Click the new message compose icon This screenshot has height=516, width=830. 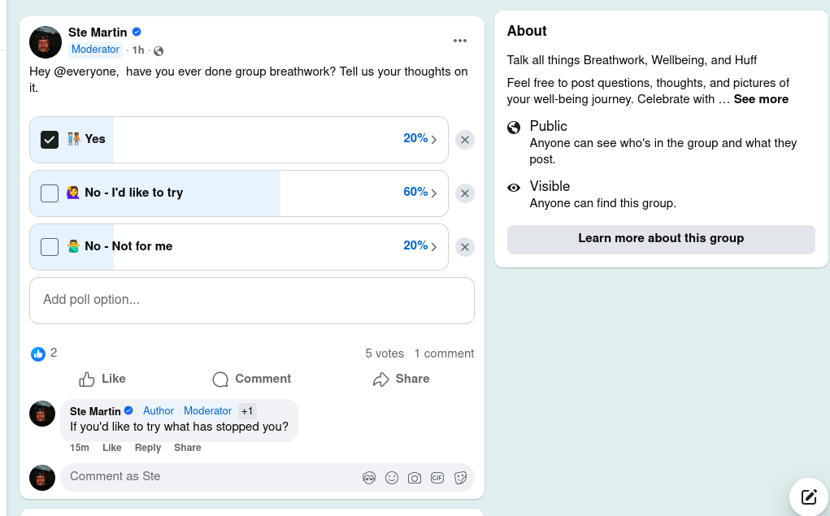tap(808, 497)
